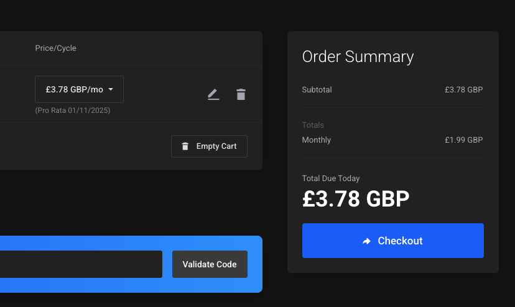Validate the promo code
This screenshot has width=515, height=307.
pos(210,264)
